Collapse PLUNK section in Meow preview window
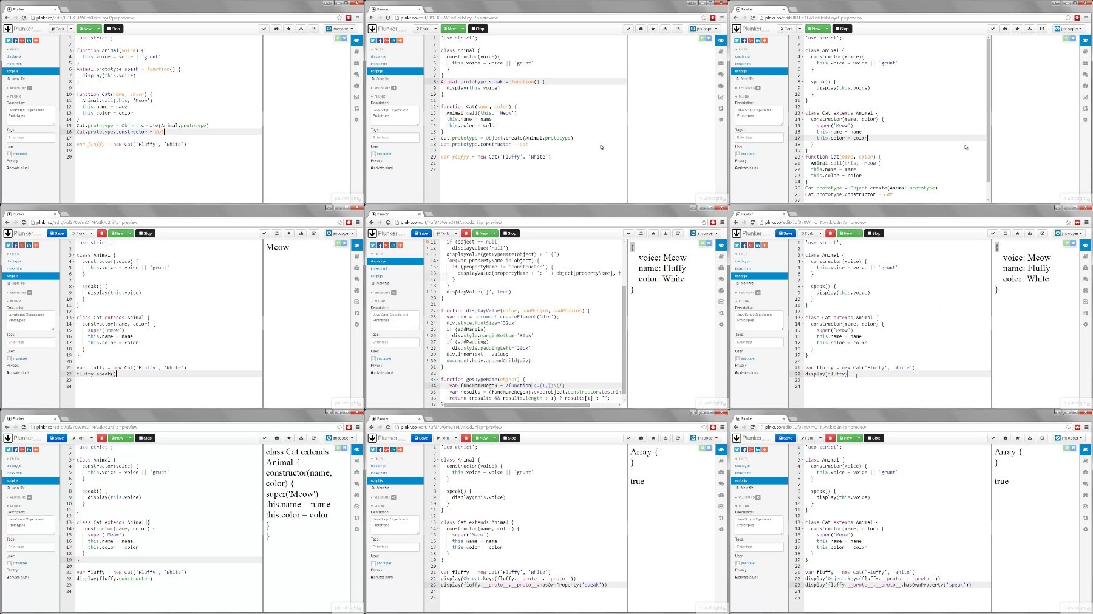 pyautogui.click(x=14, y=301)
